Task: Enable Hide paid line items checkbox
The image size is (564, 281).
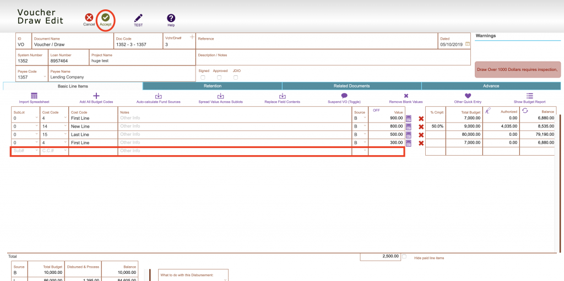Action: tap(404, 257)
